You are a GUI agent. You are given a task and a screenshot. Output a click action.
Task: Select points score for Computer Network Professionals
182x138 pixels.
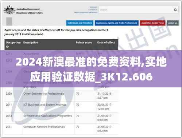pyautogui.click(x=78, y=127)
